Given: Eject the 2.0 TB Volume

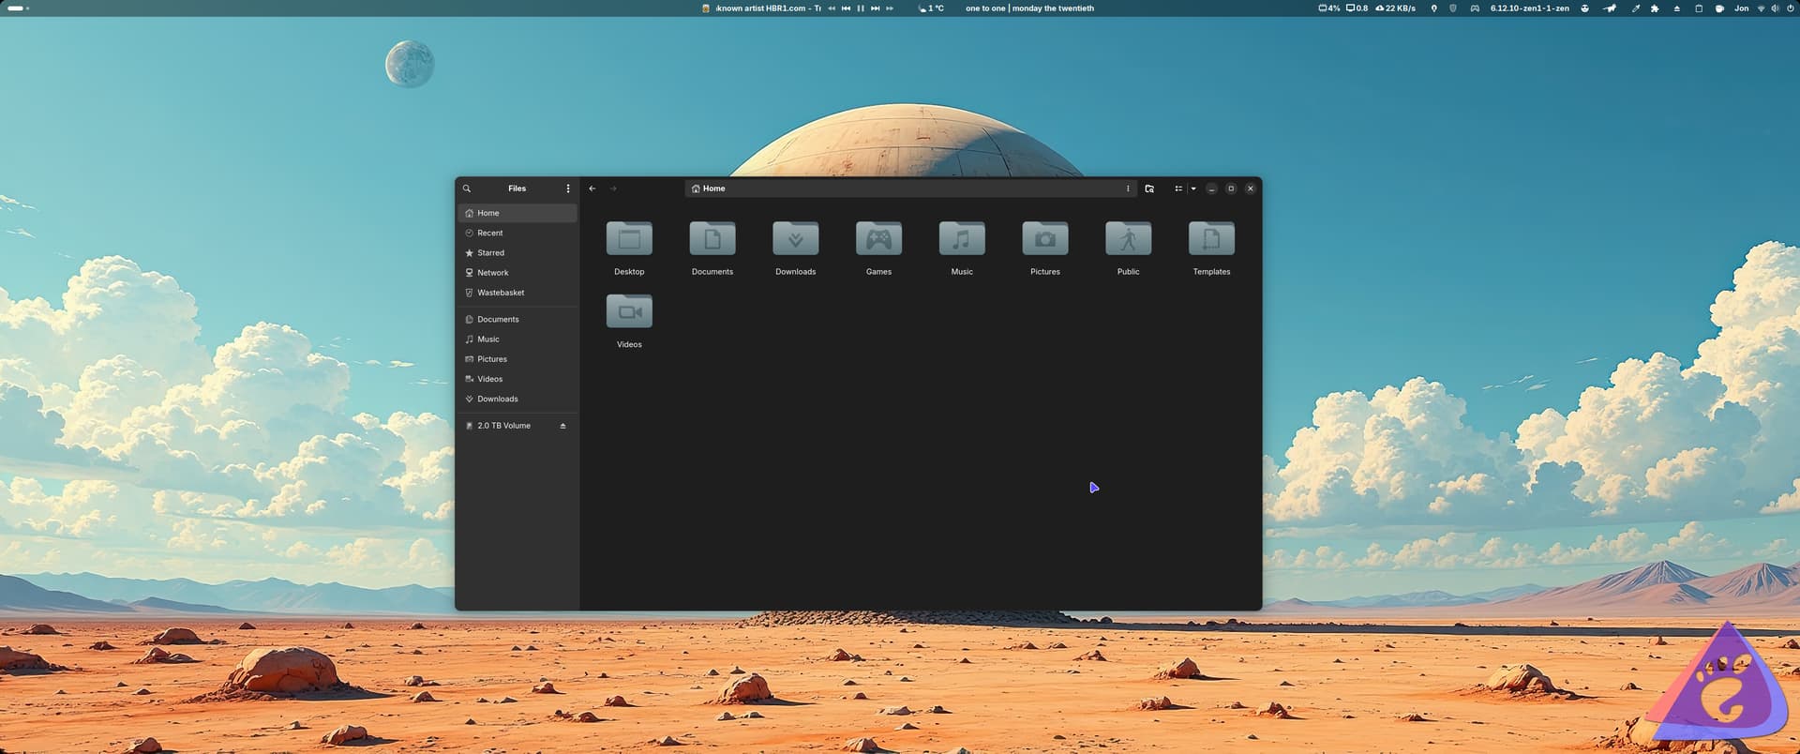Looking at the screenshot, I should [x=562, y=426].
